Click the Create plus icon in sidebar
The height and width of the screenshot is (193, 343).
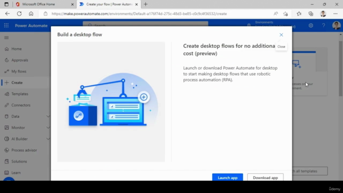[6, 83]
